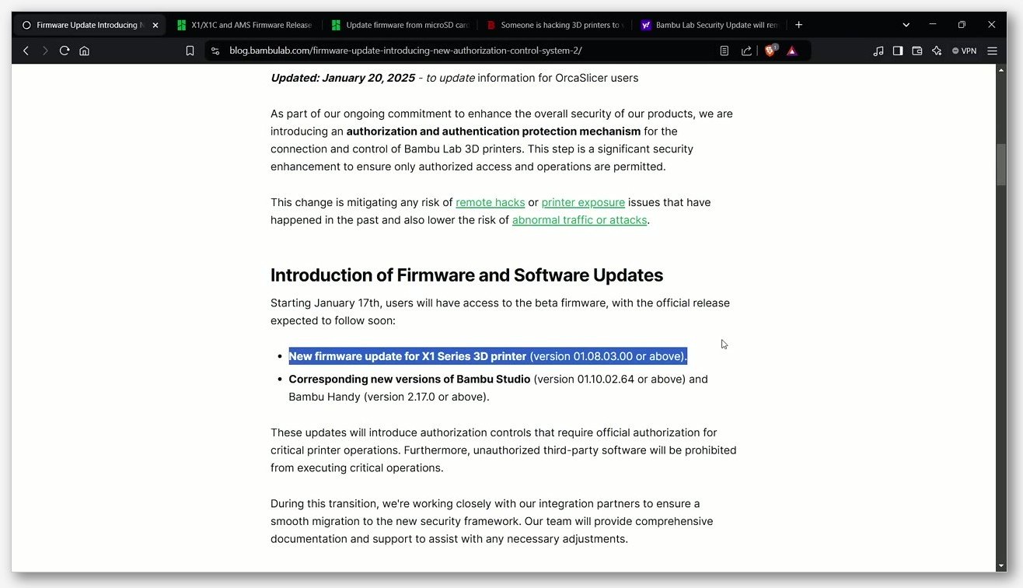Toggle the browser sidebar panel
The width and height of the screenshot is (1023, 588).
tap(898, 51)
